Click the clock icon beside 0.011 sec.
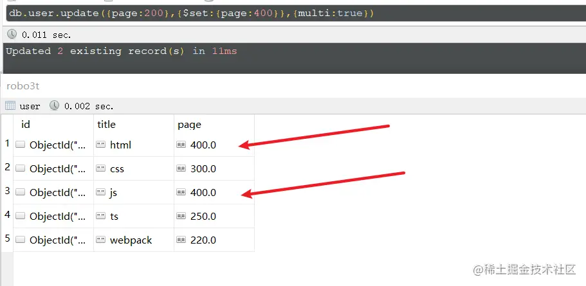Screen dimensions: 586x286 pyautogui.click(x=12, y=34)
